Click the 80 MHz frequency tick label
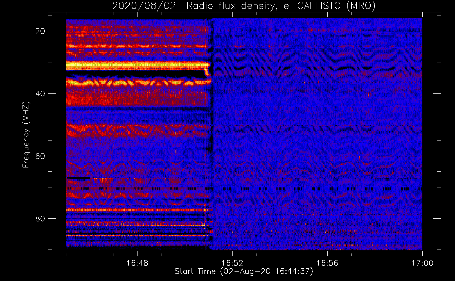455x281 pixels. point(40,219)
